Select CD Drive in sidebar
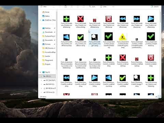This screenshot has height=123, width=164. point(49,92)
